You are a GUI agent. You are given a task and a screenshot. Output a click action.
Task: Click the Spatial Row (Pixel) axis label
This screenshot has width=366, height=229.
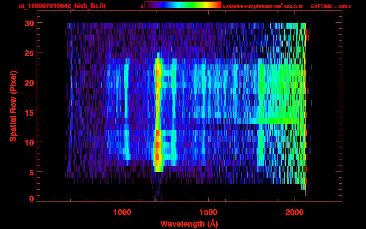click(13, 106)
